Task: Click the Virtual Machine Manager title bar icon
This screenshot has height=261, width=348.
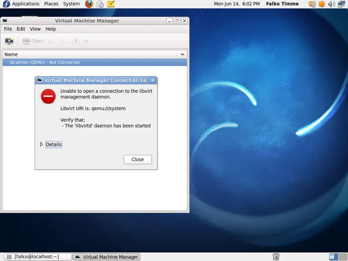Action: [x=5, y=20]
